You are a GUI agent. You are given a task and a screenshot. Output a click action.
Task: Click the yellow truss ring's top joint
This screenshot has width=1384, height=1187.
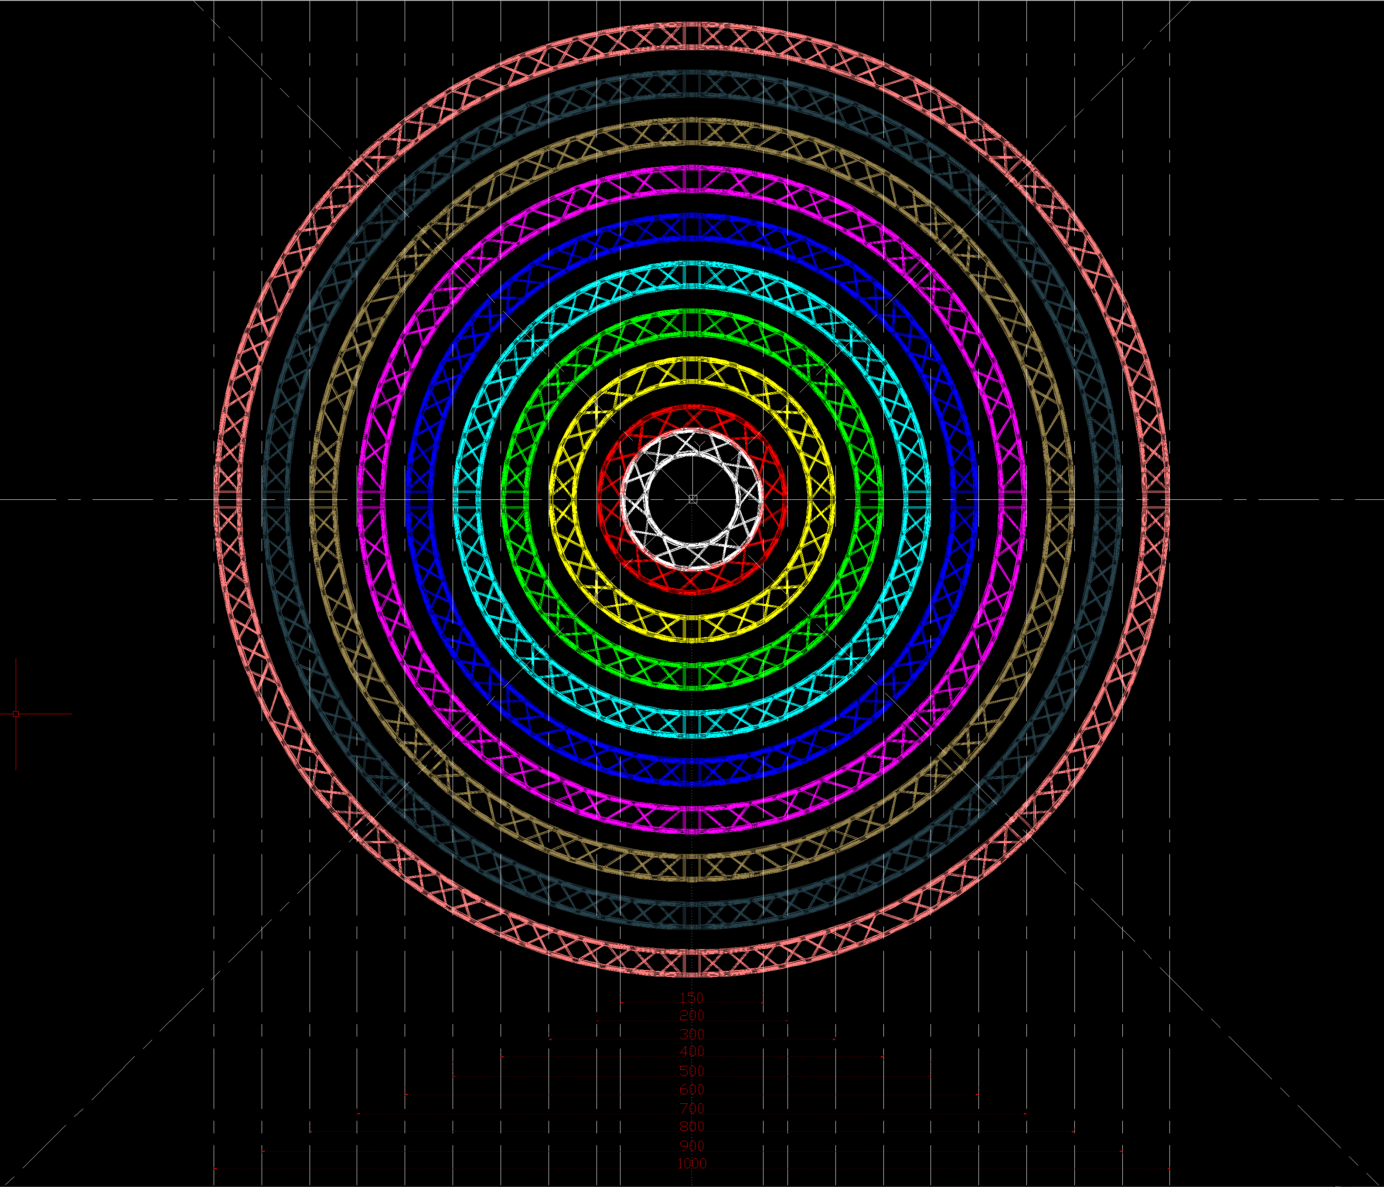point(693,370)
